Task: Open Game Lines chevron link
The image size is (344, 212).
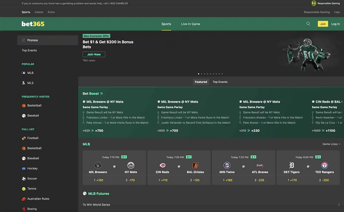Action: pos(331,144)
